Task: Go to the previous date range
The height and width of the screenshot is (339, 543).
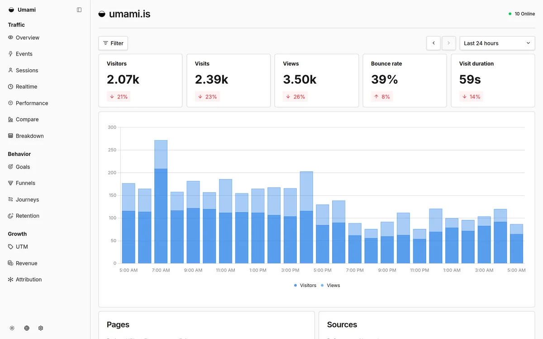Action: pos(433,43)
